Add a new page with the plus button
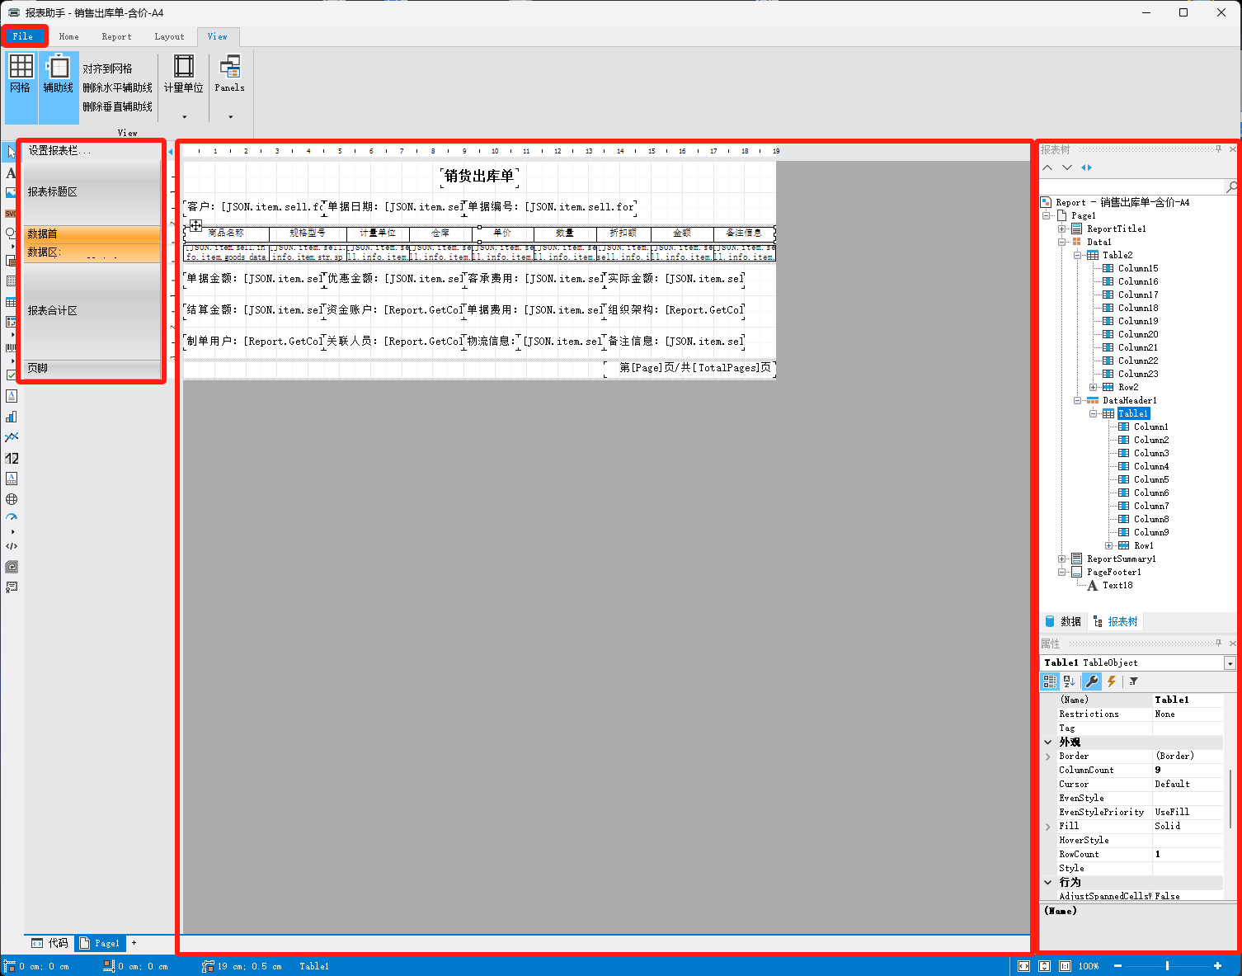The width and height of the screenshot is (1242, 976). [x=134, y=943]
